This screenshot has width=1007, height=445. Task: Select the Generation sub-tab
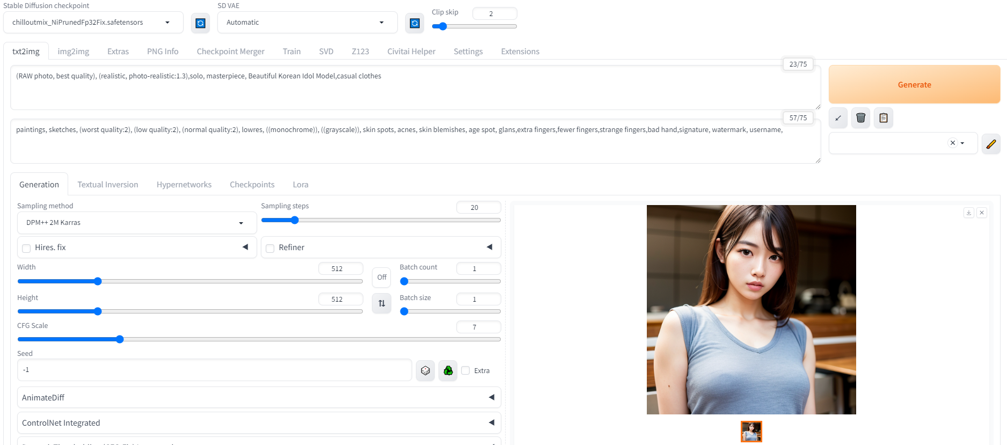(39, 185)
